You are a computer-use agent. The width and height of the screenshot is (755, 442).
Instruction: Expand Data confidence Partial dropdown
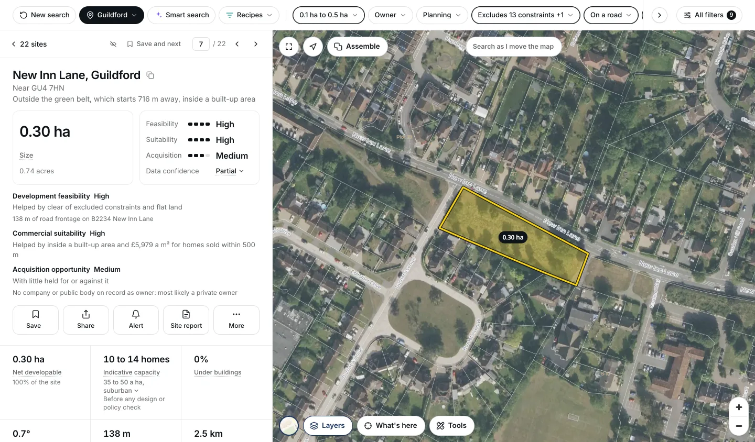[x=230, y=171]
